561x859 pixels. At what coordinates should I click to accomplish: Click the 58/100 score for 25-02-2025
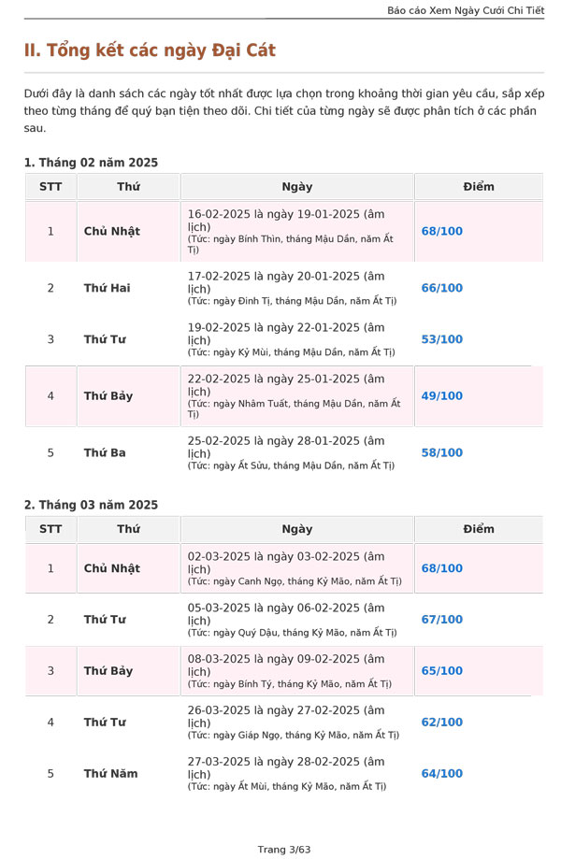441,452
